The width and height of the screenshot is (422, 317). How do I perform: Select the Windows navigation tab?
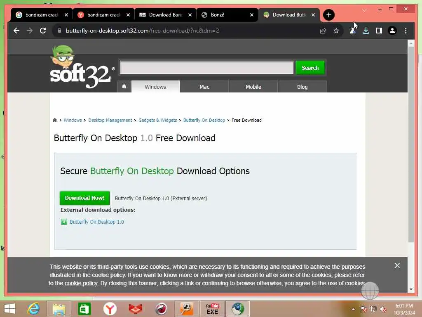click(155, 87)
